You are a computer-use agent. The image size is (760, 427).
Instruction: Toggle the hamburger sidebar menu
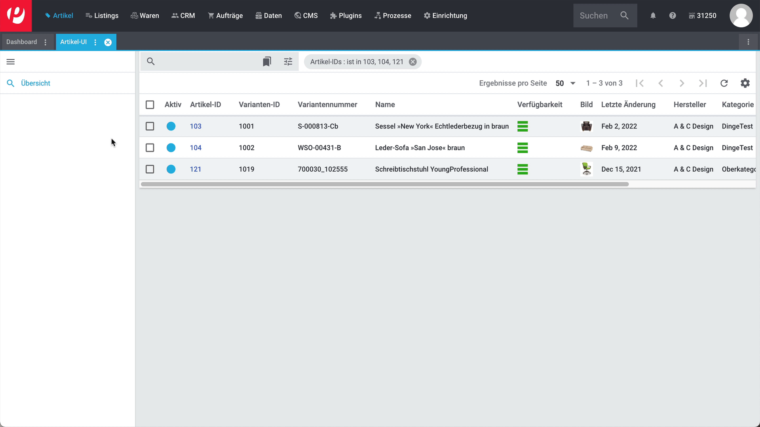click(11, 62)
